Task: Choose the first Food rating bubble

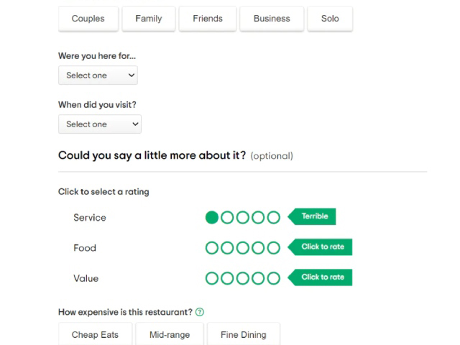Action: pos(212,248)
